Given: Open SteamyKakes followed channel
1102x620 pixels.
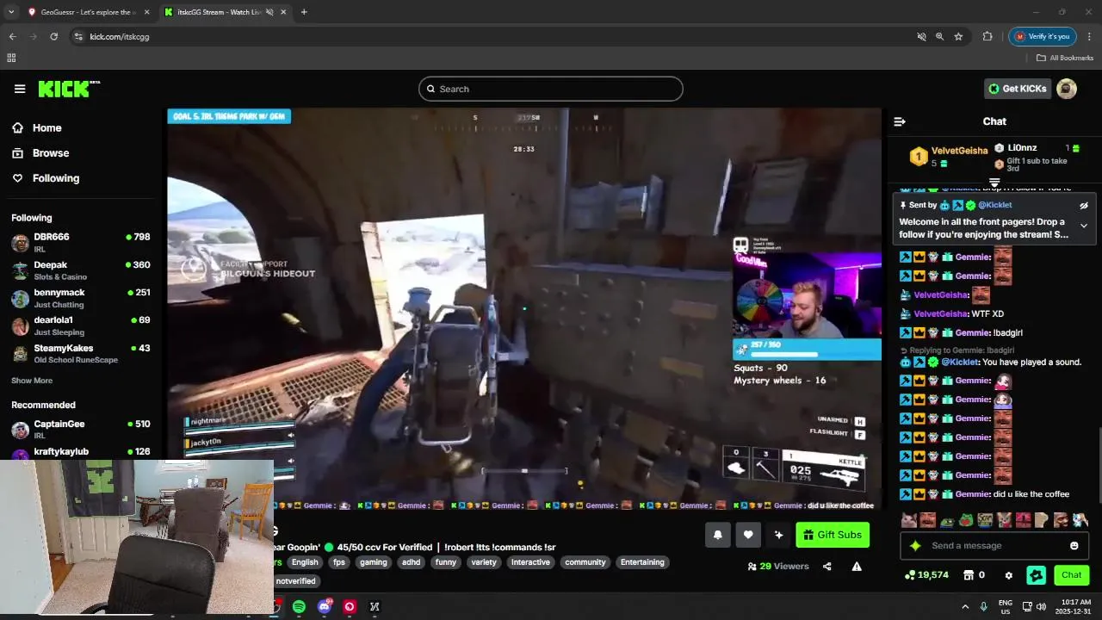Looking at the screenshot, I should tap(82, 353).
